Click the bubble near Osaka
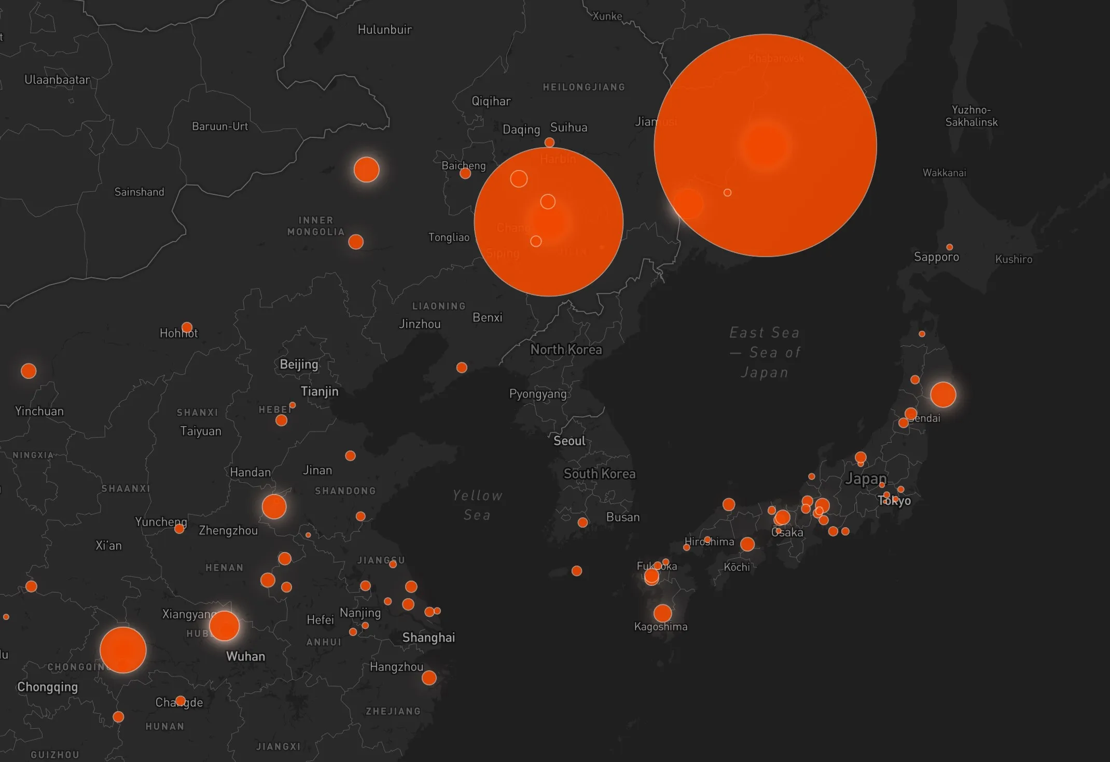The width and height of the screenshot is (1110, 762). [783, 517]
